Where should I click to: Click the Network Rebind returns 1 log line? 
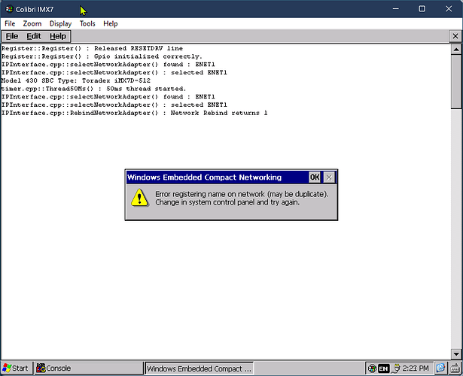click(x=134, y=113)
